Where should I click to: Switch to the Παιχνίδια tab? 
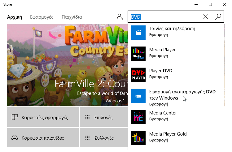pos(72,17)
